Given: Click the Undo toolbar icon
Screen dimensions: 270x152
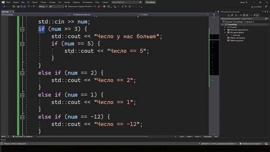Looking at the screenshot, I should click(x=29, y=7).
